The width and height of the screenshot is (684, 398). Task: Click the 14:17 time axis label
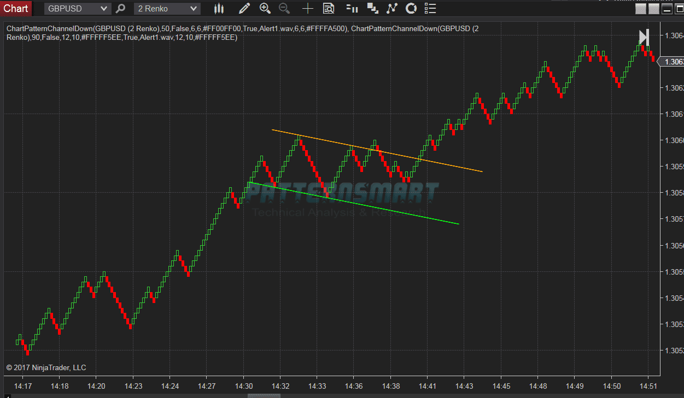tap(22, 386)
